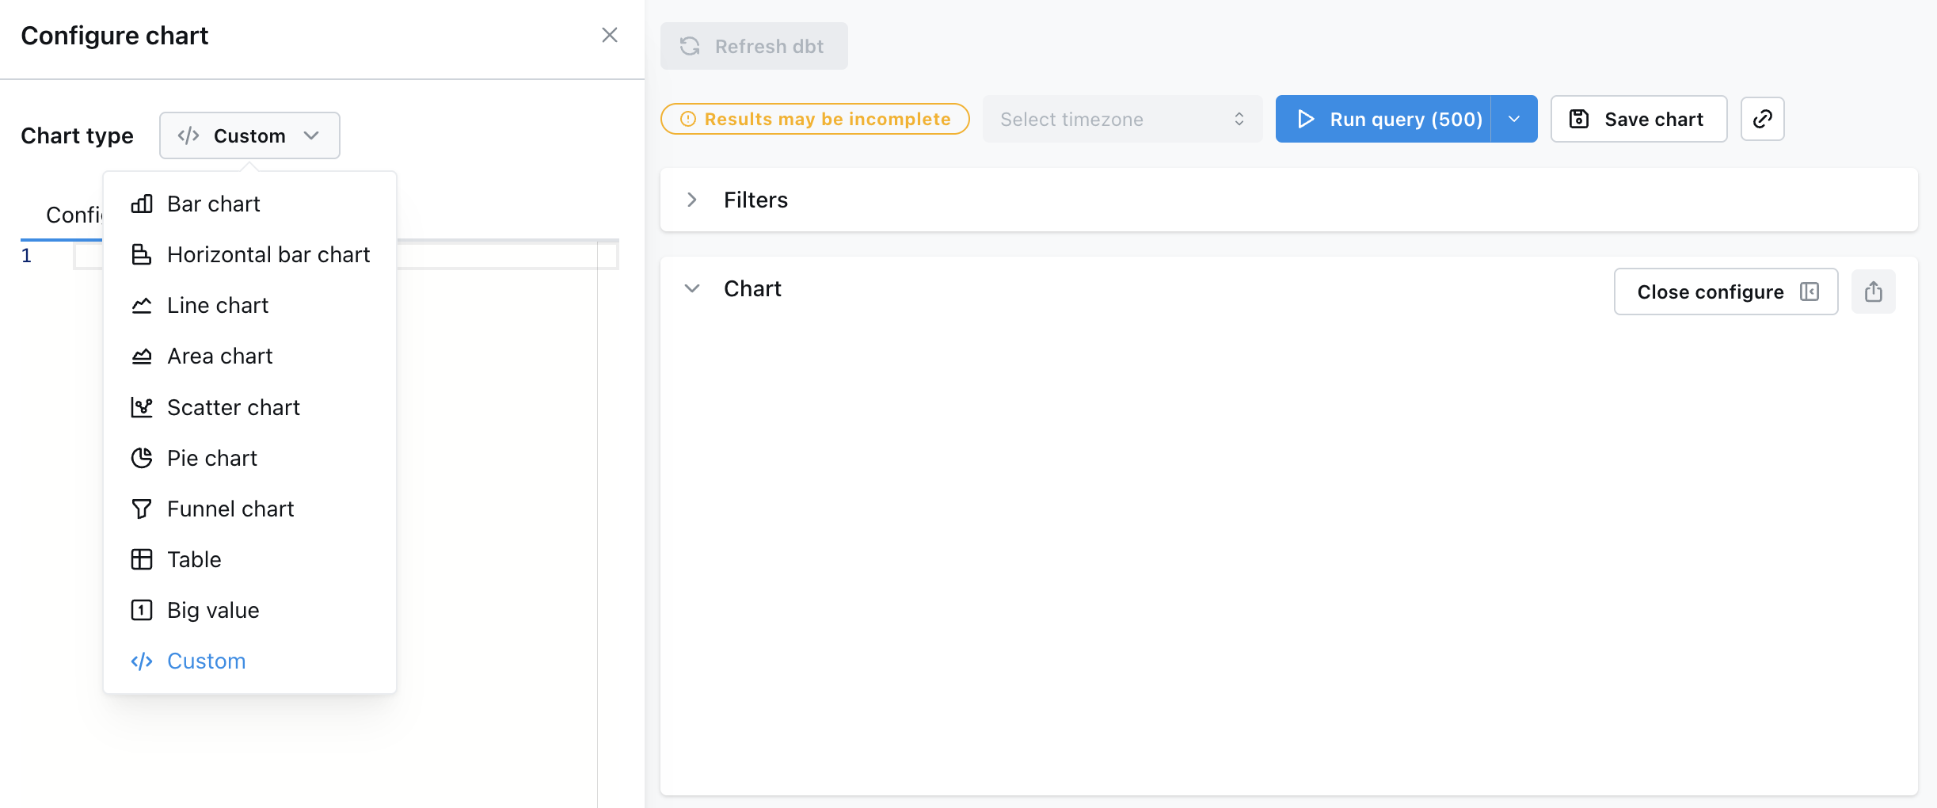
Task: Click the refresh arrows icon
Action: point(690,46)
